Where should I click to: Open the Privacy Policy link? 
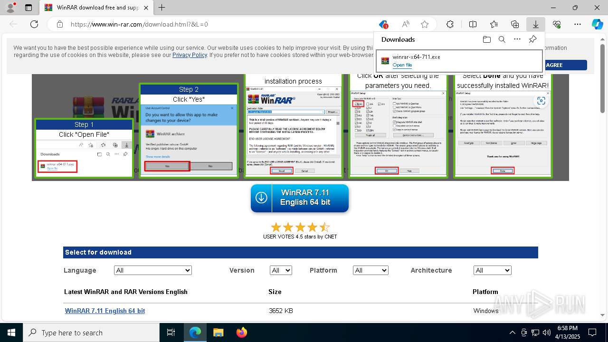pyautogui.click(x=190, y=55)
